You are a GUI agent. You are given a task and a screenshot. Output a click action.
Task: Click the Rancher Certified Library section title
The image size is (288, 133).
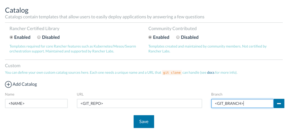tap(34, 28)
